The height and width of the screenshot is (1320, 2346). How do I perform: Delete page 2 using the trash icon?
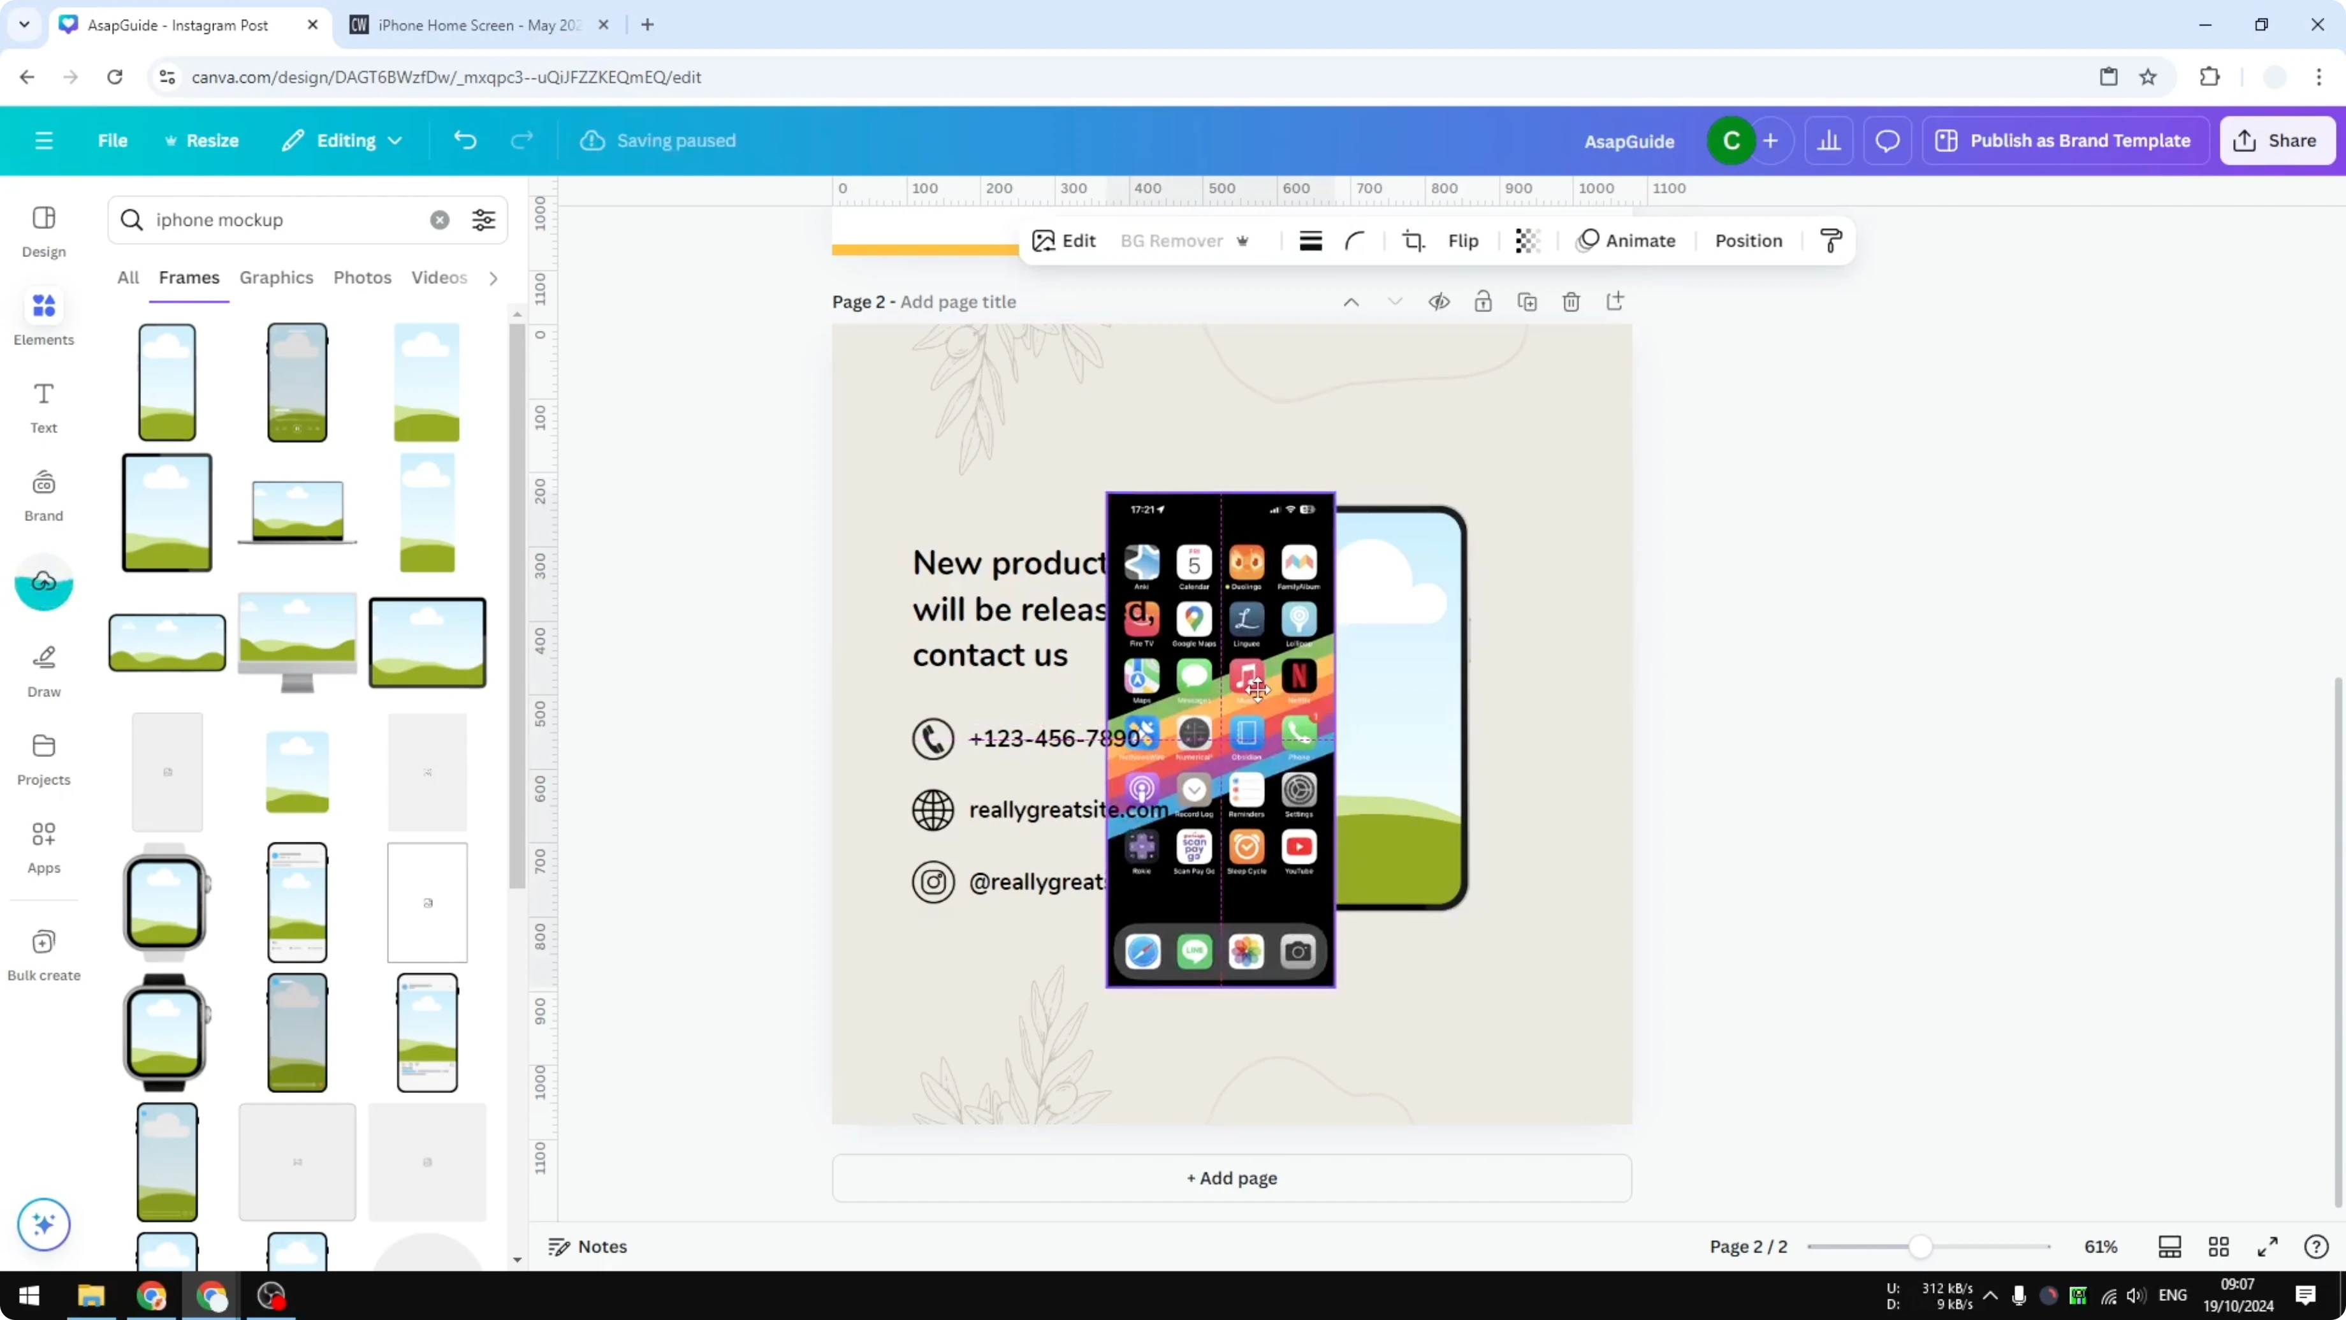click(1571, 302)
